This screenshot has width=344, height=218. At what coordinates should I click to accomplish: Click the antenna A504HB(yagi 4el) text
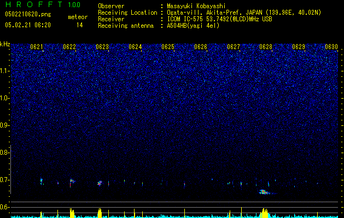pos(193,26)
